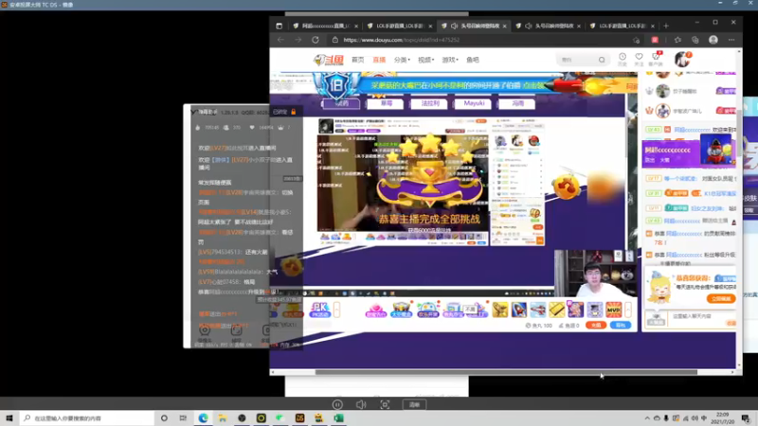Switch to the second LOL手游直播 tab
This screenshot has width=758, height=426.
coord(399,26)
